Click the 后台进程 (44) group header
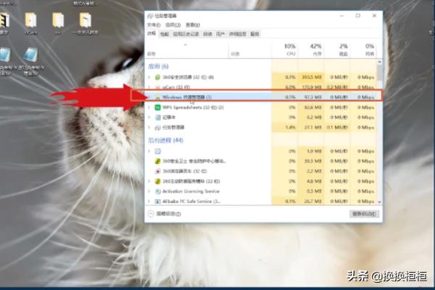The width and height of the screenshot is (435, 290). (x=165, y=141)
